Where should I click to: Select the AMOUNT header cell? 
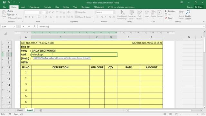[x=151, y=67]
